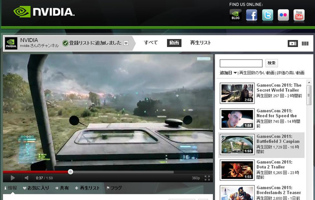Seek in the buffered gray progress bar
Screen dimensions: 315x200
click(x=123, y=172)
